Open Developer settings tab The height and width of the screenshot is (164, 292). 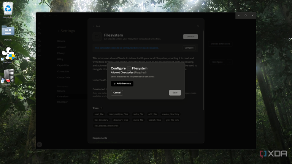62,102
